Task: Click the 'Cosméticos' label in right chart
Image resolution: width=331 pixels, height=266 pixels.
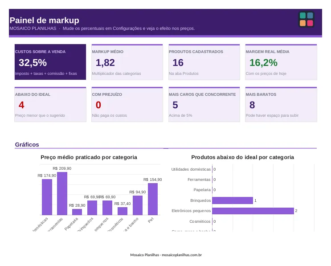Action: pyautogui.click(x=200, y=221)
